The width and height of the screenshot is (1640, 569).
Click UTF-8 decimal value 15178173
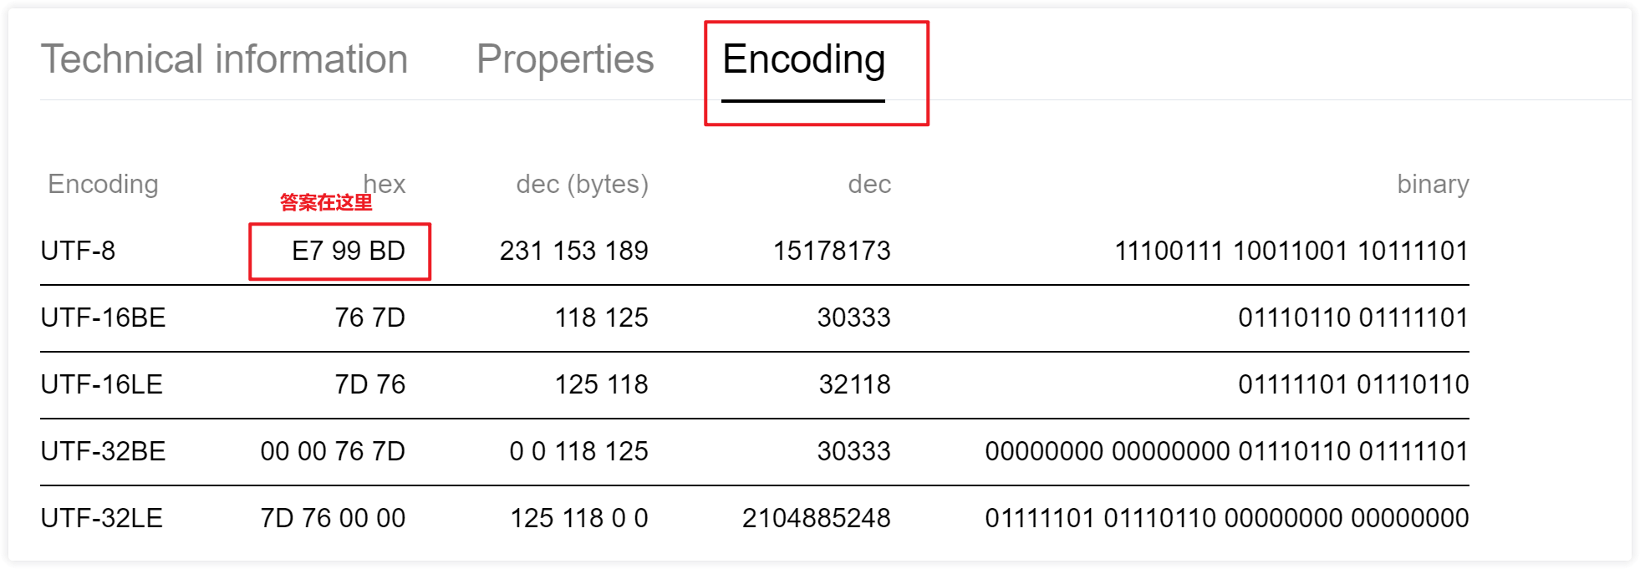click(832, 251)
